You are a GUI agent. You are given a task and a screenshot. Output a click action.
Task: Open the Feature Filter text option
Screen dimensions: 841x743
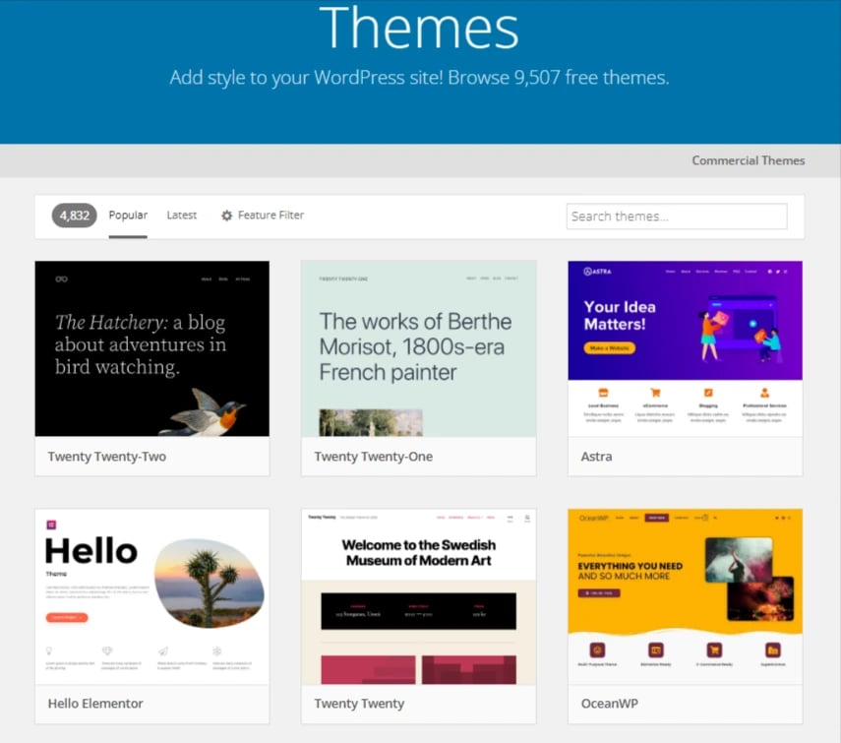pyautogui.click(x=270, y=216)
